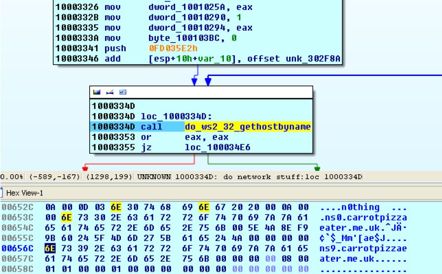442x274 pixels.
Task: Select the highlighted 6E byte at row 0065 6C
Action: (x=50, y=248)
